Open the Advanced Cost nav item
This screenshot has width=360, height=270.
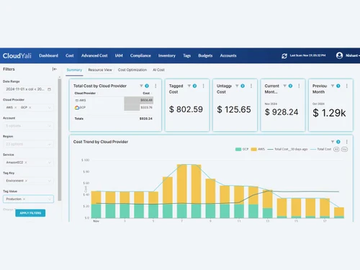[94, 55]
